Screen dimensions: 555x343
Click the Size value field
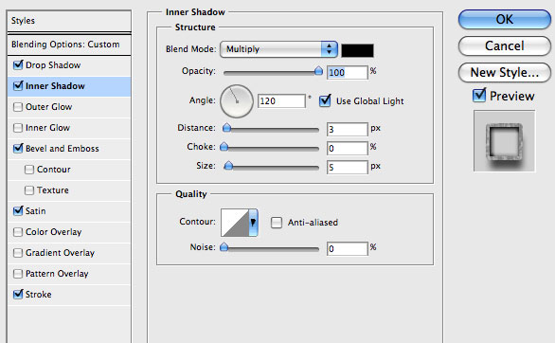pyautogui.click(x=348, y=168)
